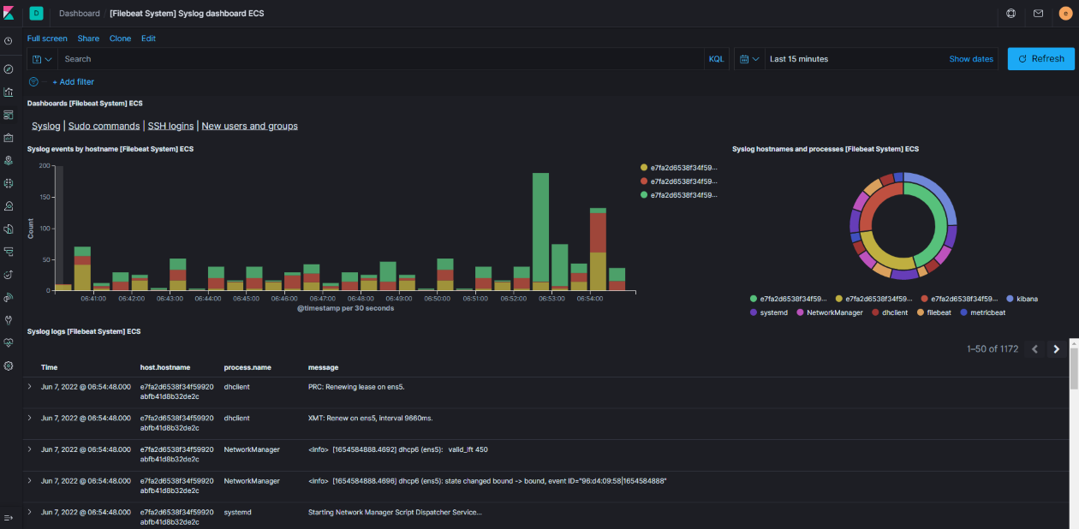Open the newsfeed mail icon
The height and width of the screenshot is (529, 1079).
coord(1038,14)
